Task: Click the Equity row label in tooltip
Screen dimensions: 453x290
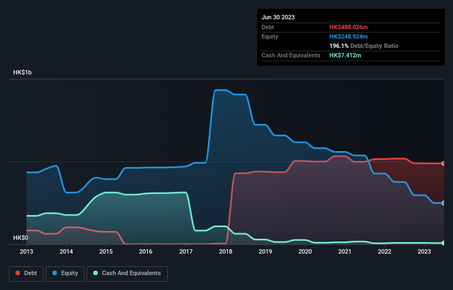Action: click(270, 36)
